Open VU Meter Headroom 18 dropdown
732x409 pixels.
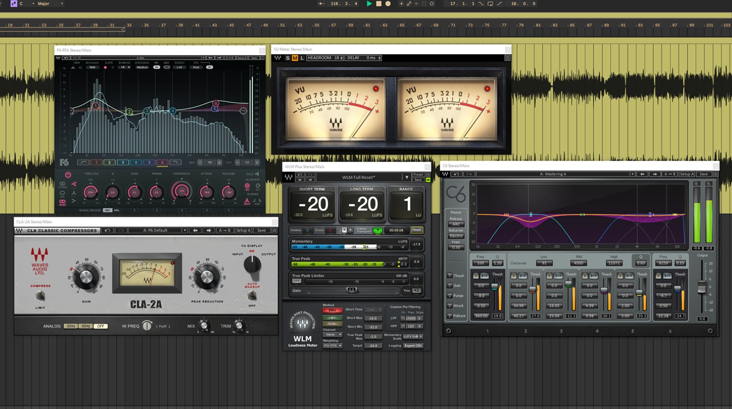pyautogui.click(x=325, y=58)
